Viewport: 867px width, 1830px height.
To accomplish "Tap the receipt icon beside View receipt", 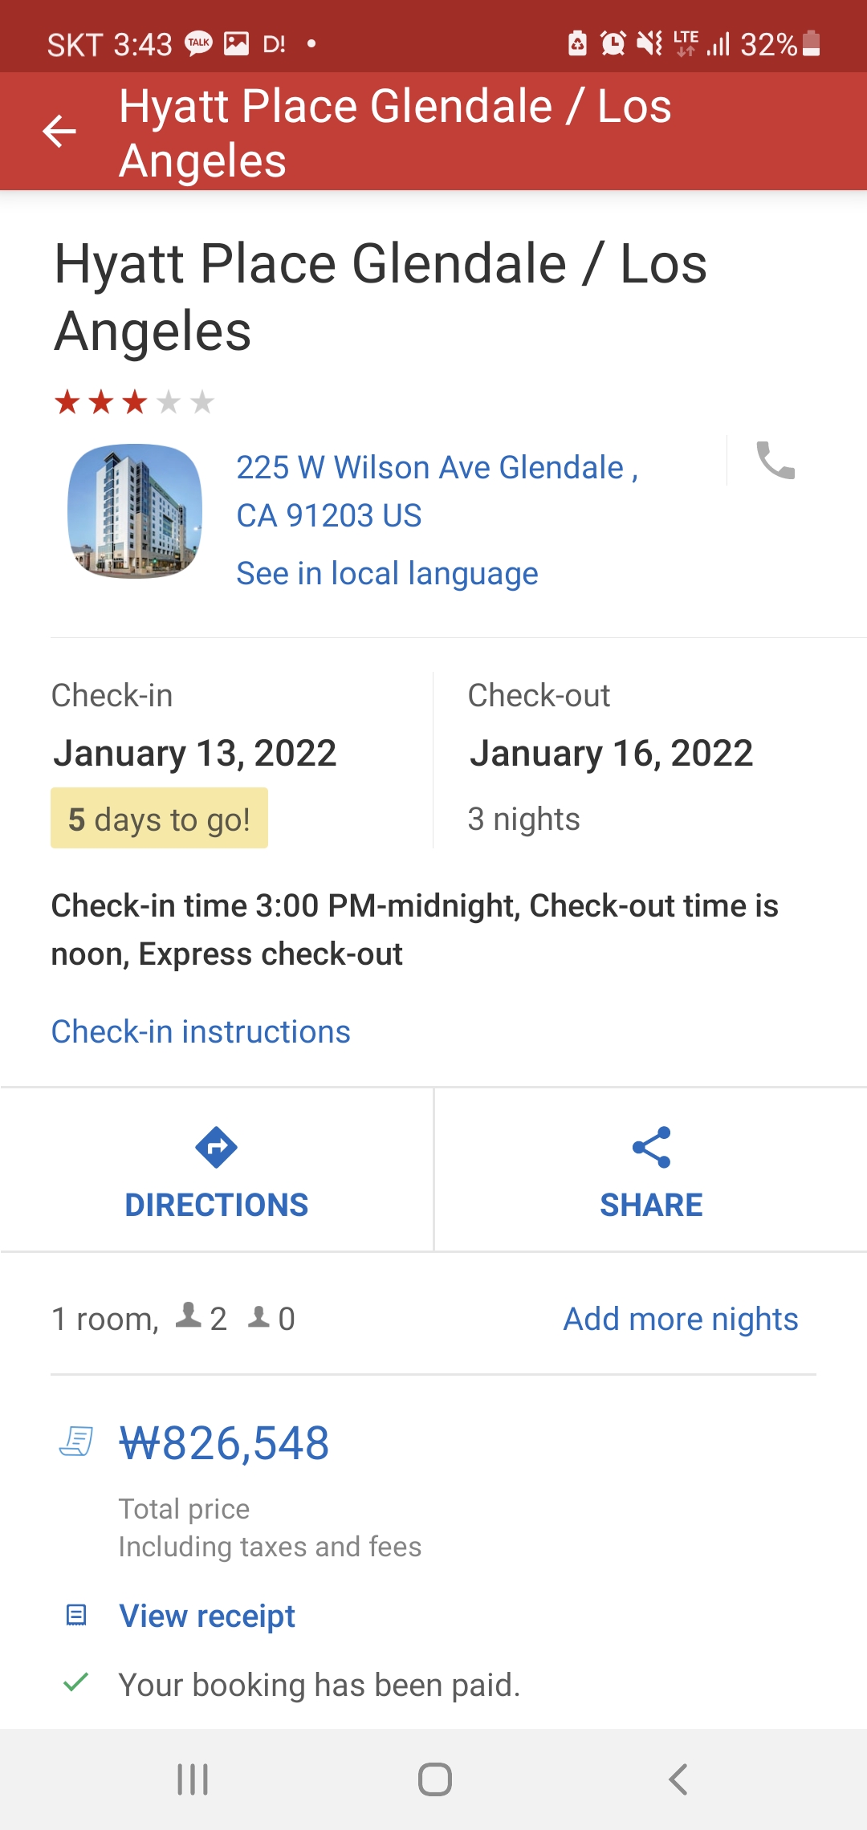I will pos(76,1615).
